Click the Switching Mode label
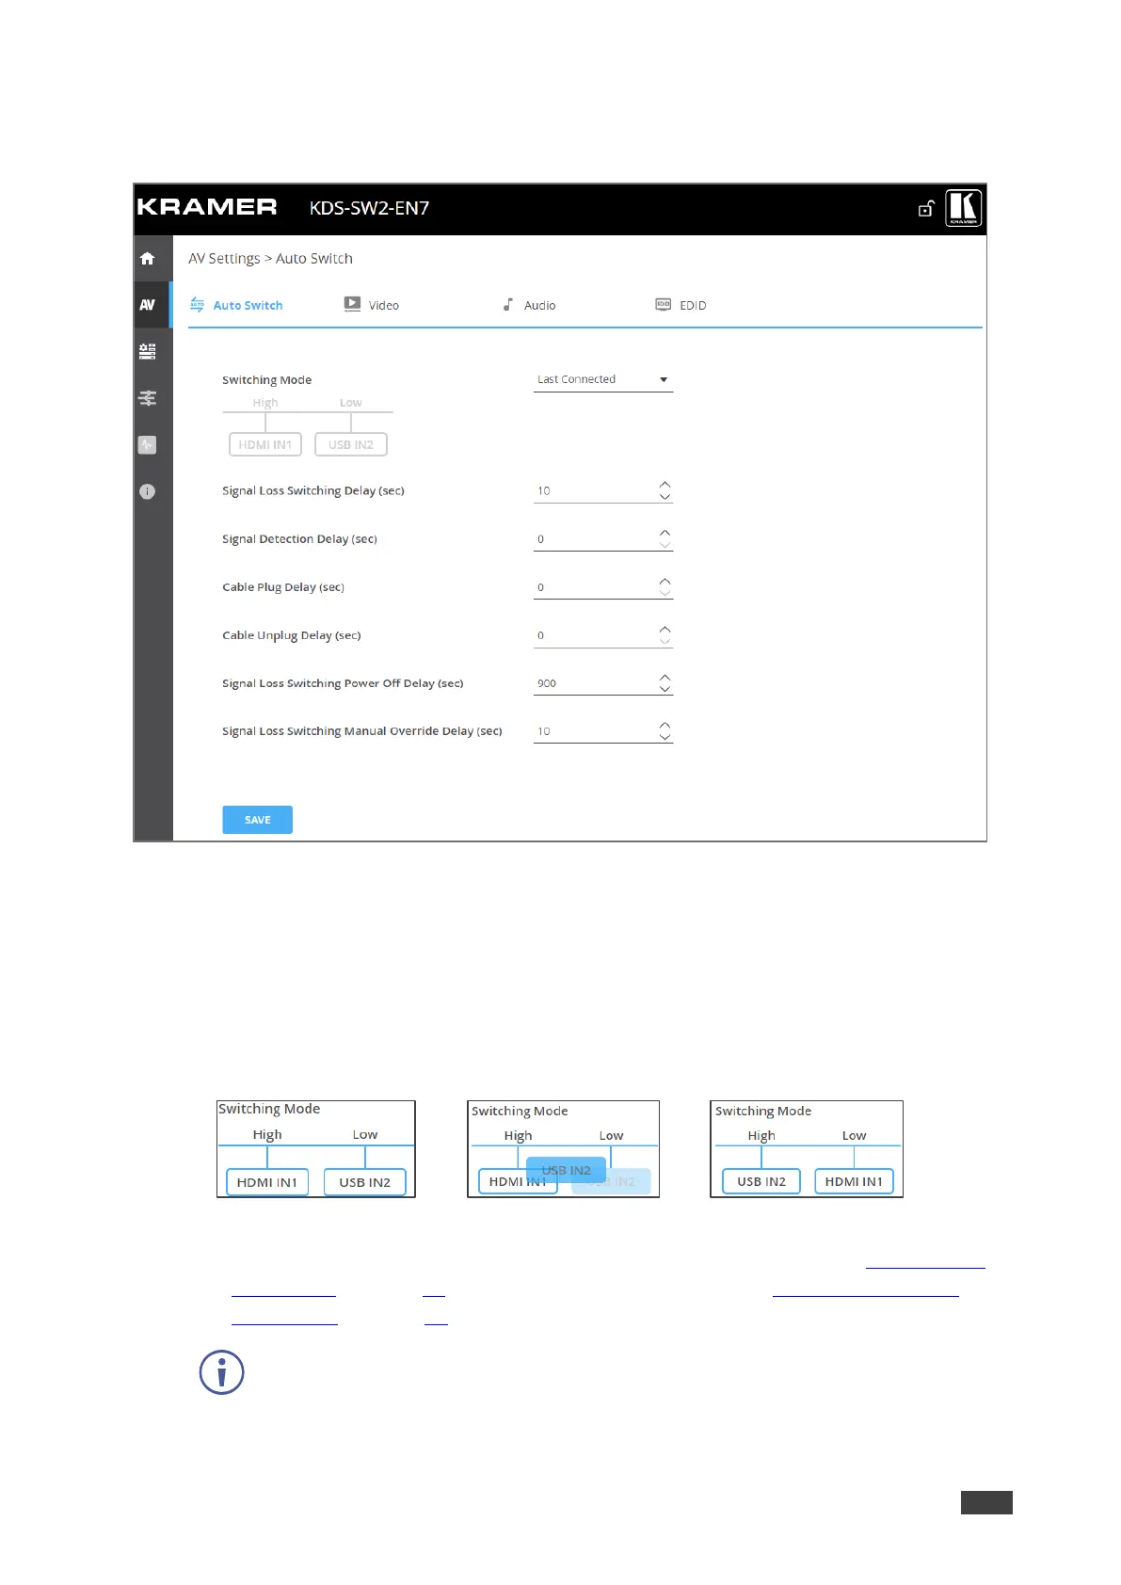The width and height of the screenshot is (1121, 1585). click(x=267, y=380)
